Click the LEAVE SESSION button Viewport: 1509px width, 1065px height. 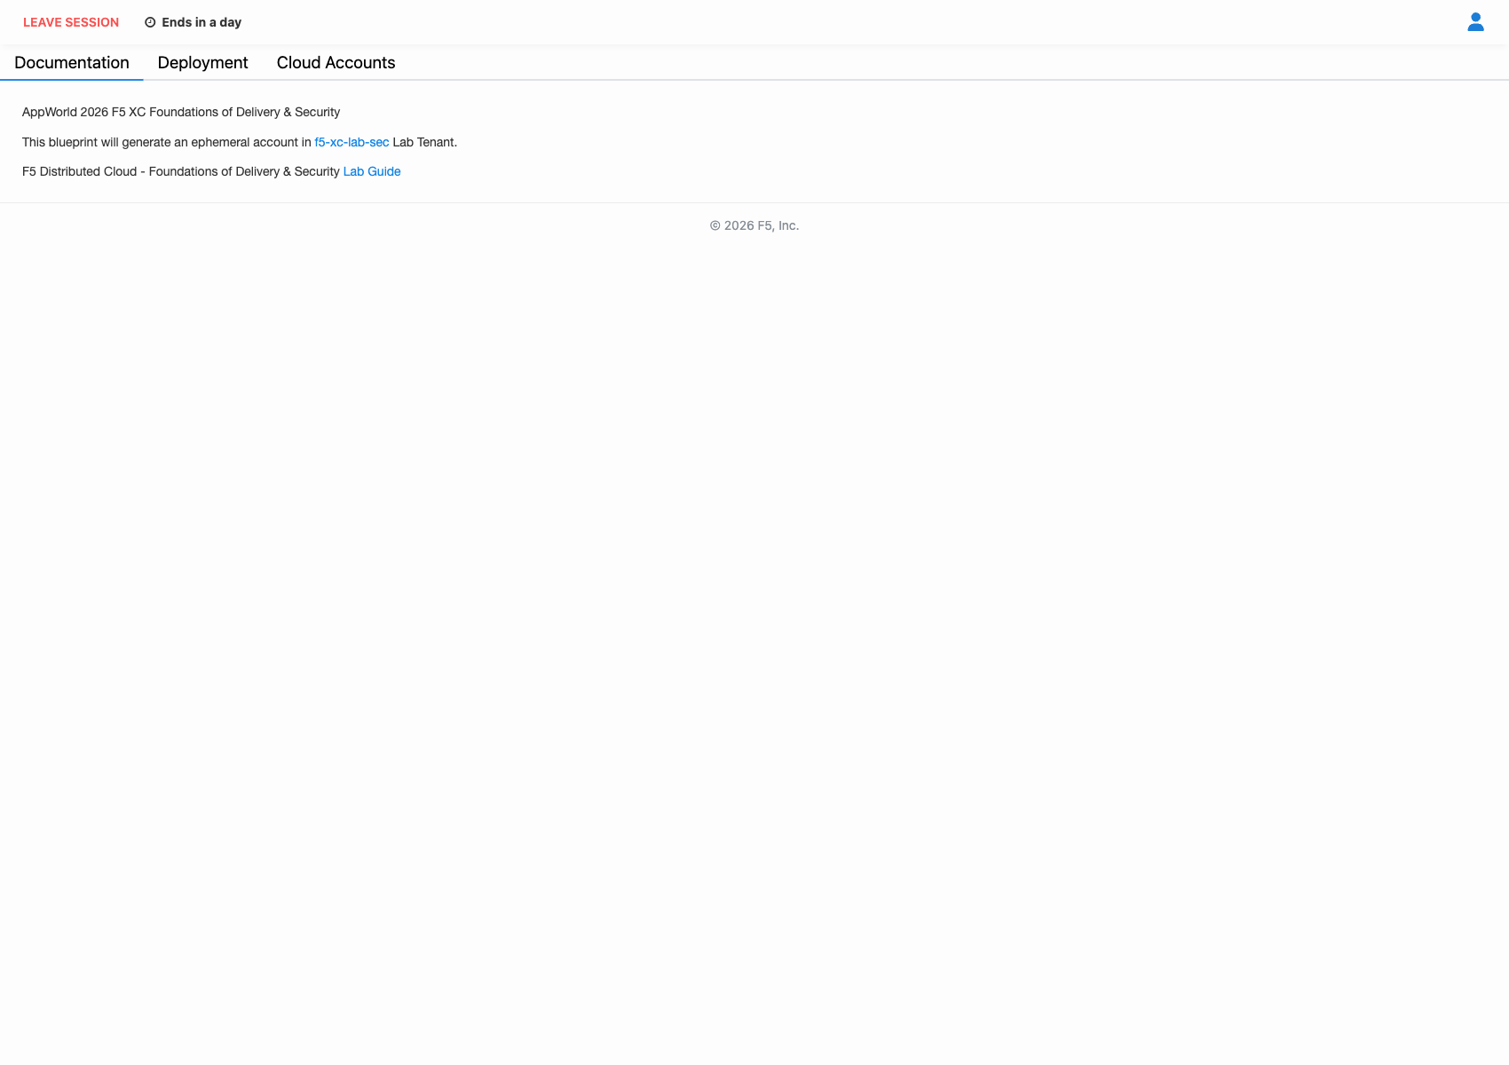coord(71,22)
